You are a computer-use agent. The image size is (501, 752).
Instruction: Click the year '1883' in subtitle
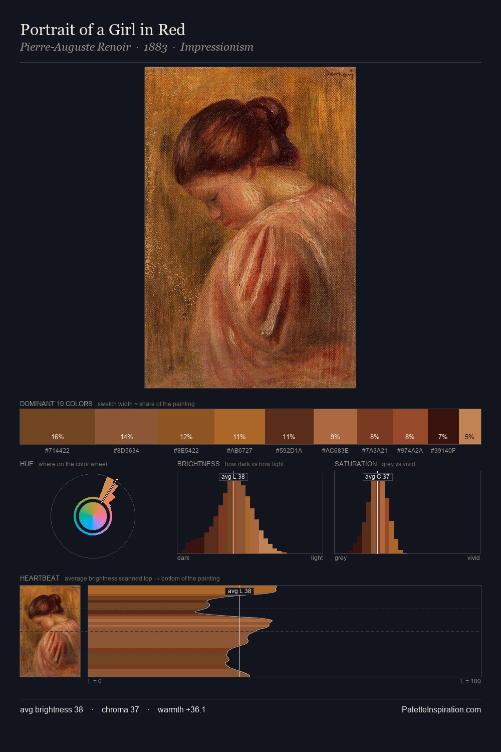click(155, 47)
